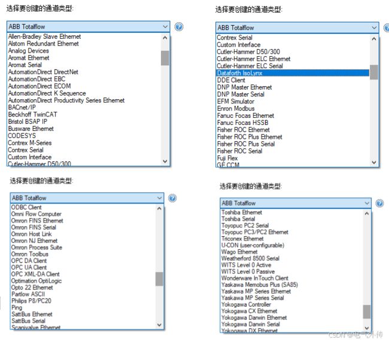Choose DNP Master Ethernet
389x342 pixels.
pyautogui.click(x=244, y=87)
